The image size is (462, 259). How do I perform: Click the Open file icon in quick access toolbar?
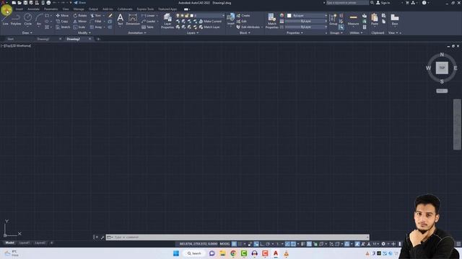(x=19, y=3)
